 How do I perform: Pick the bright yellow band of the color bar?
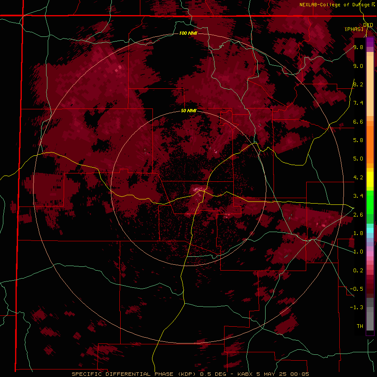click(x=370, y=179)
